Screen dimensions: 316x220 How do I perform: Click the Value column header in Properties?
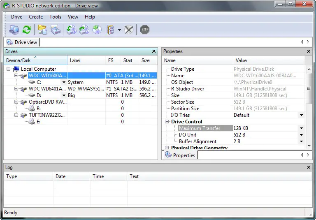pos(269,60)
